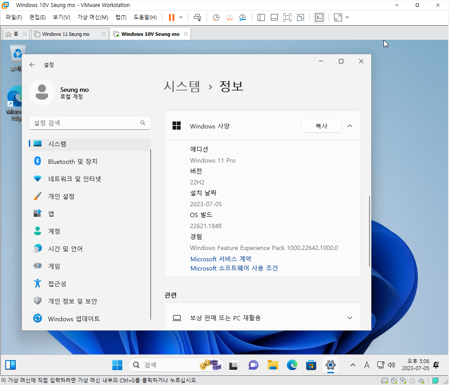Click the 설정 검색 search field

pos(90,123)
